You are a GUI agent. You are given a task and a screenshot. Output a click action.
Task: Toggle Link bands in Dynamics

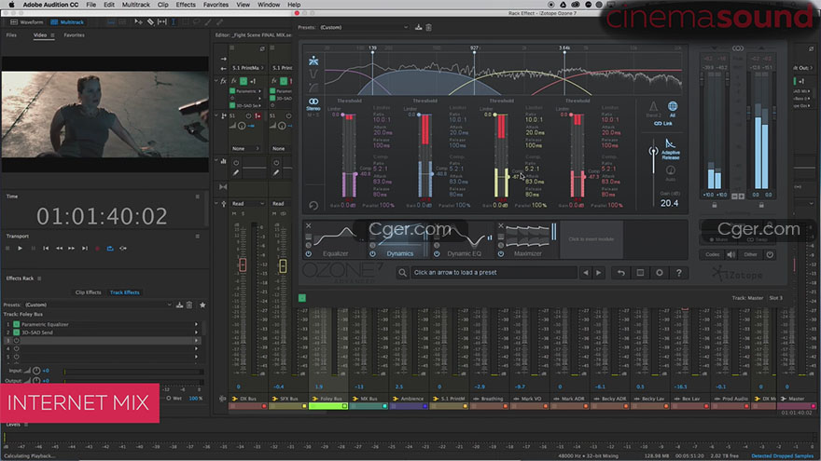point(663,123)
